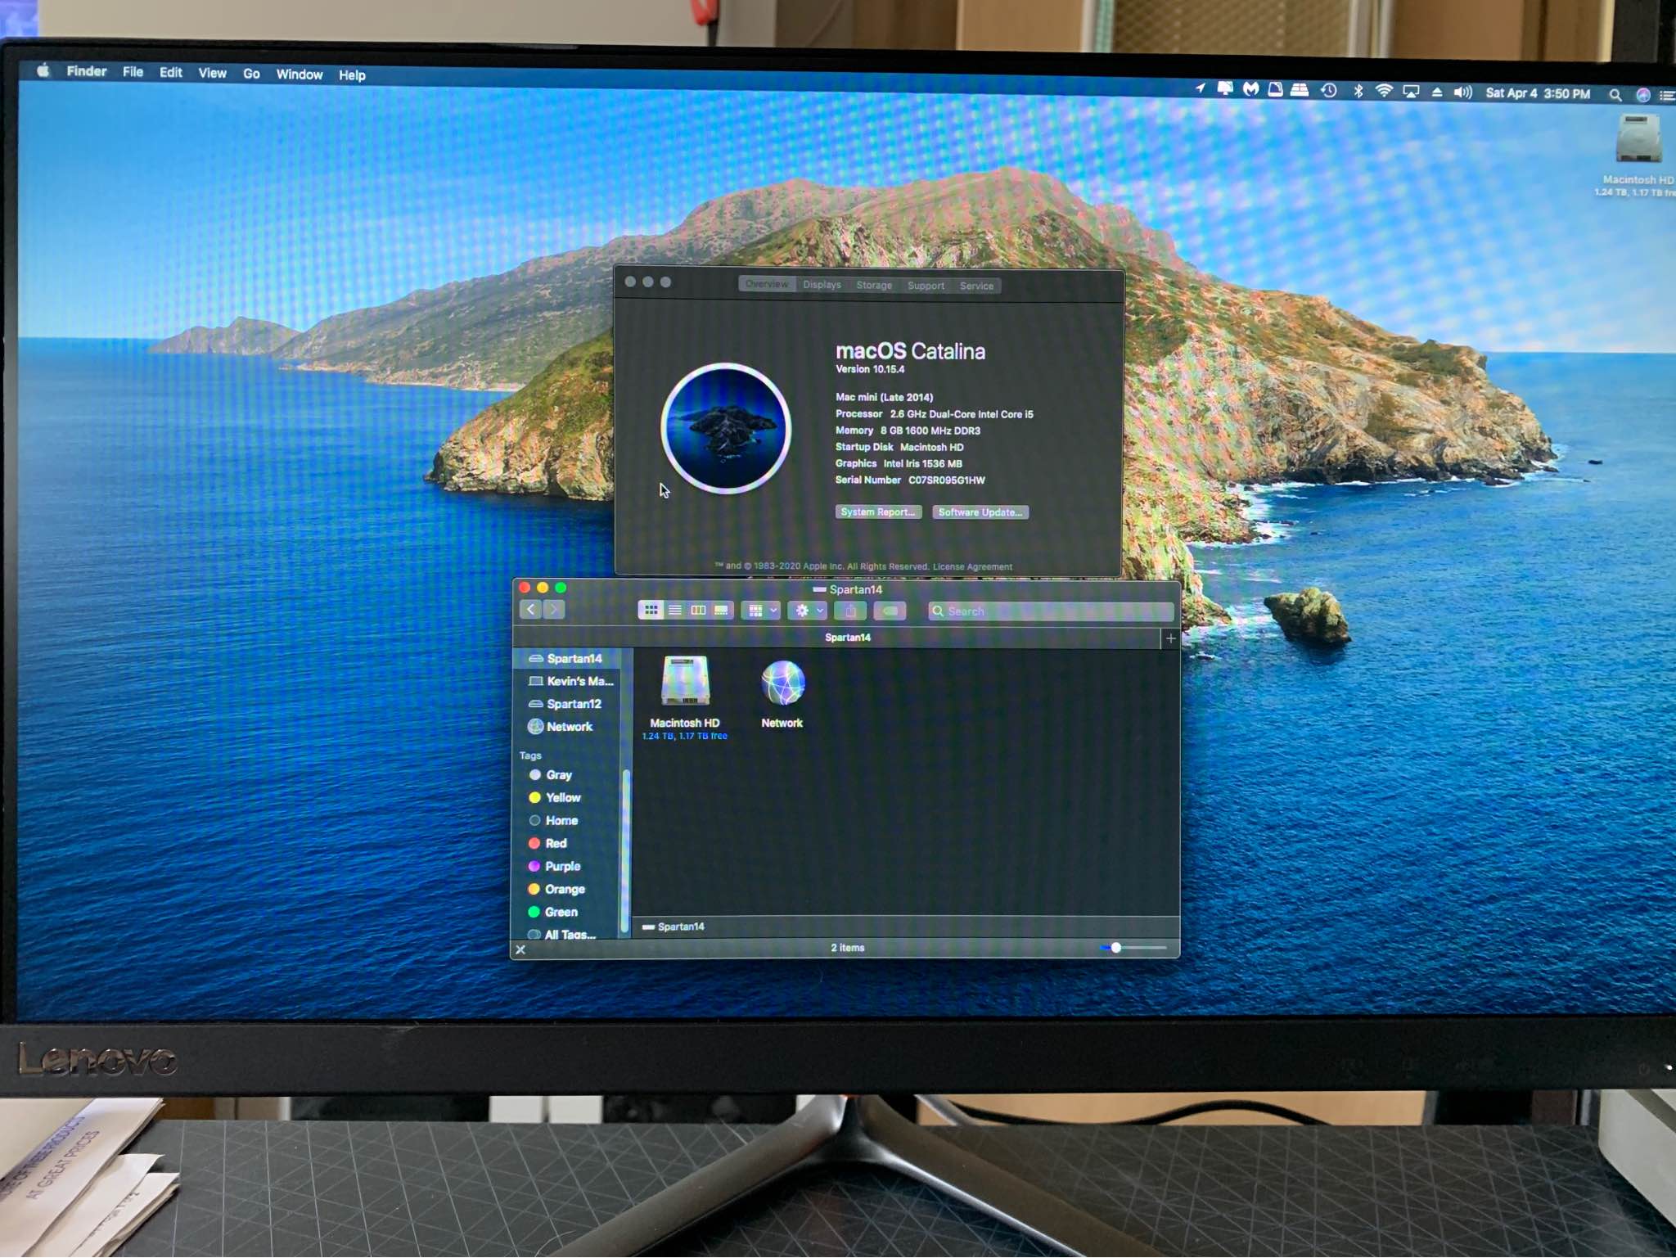Click the Bluetooth menu bar icon

point(1358,91)
